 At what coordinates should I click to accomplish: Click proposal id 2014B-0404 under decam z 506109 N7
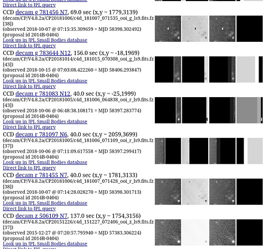tap(31, 239)
